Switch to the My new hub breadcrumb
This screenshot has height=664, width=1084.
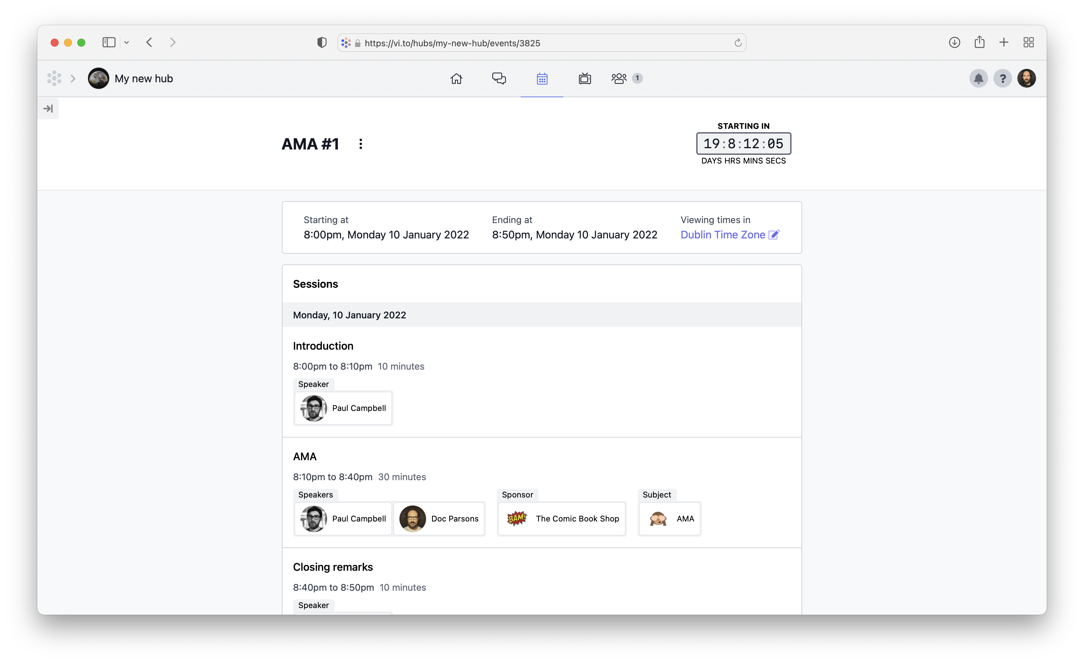pos(144,78)
